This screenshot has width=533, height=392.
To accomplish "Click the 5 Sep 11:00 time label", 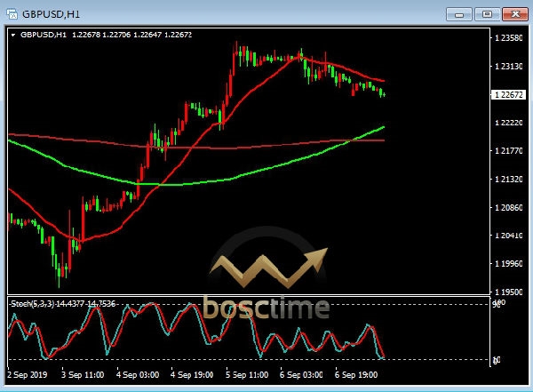I will (x=247, y=374).
